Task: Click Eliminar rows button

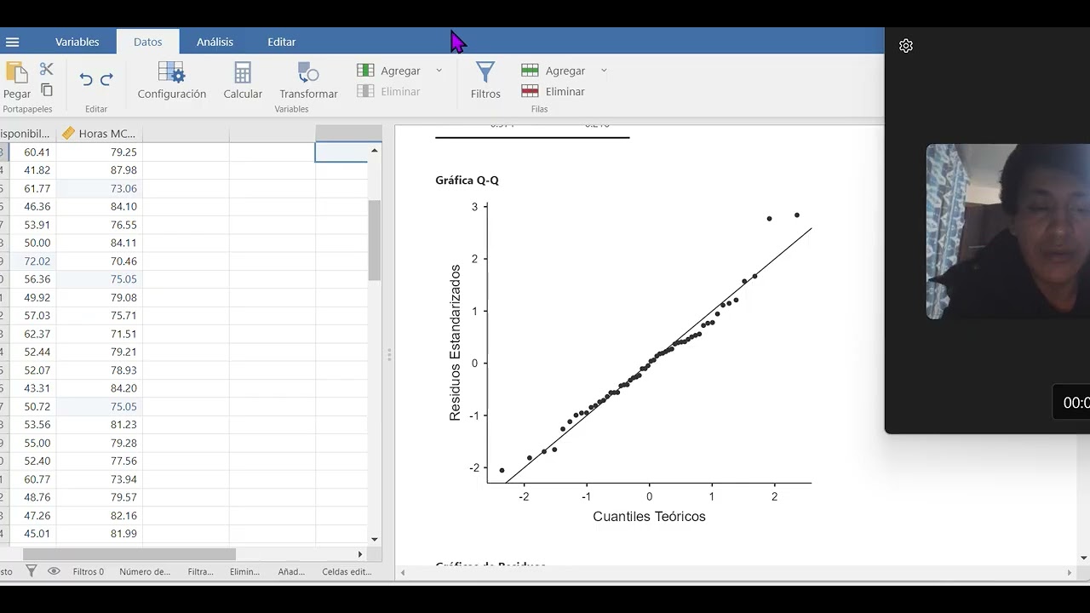Action: [554, 91]
